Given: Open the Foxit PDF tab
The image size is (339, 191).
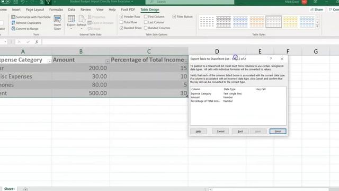Looking at the screenshot, I should pos(128,10).
